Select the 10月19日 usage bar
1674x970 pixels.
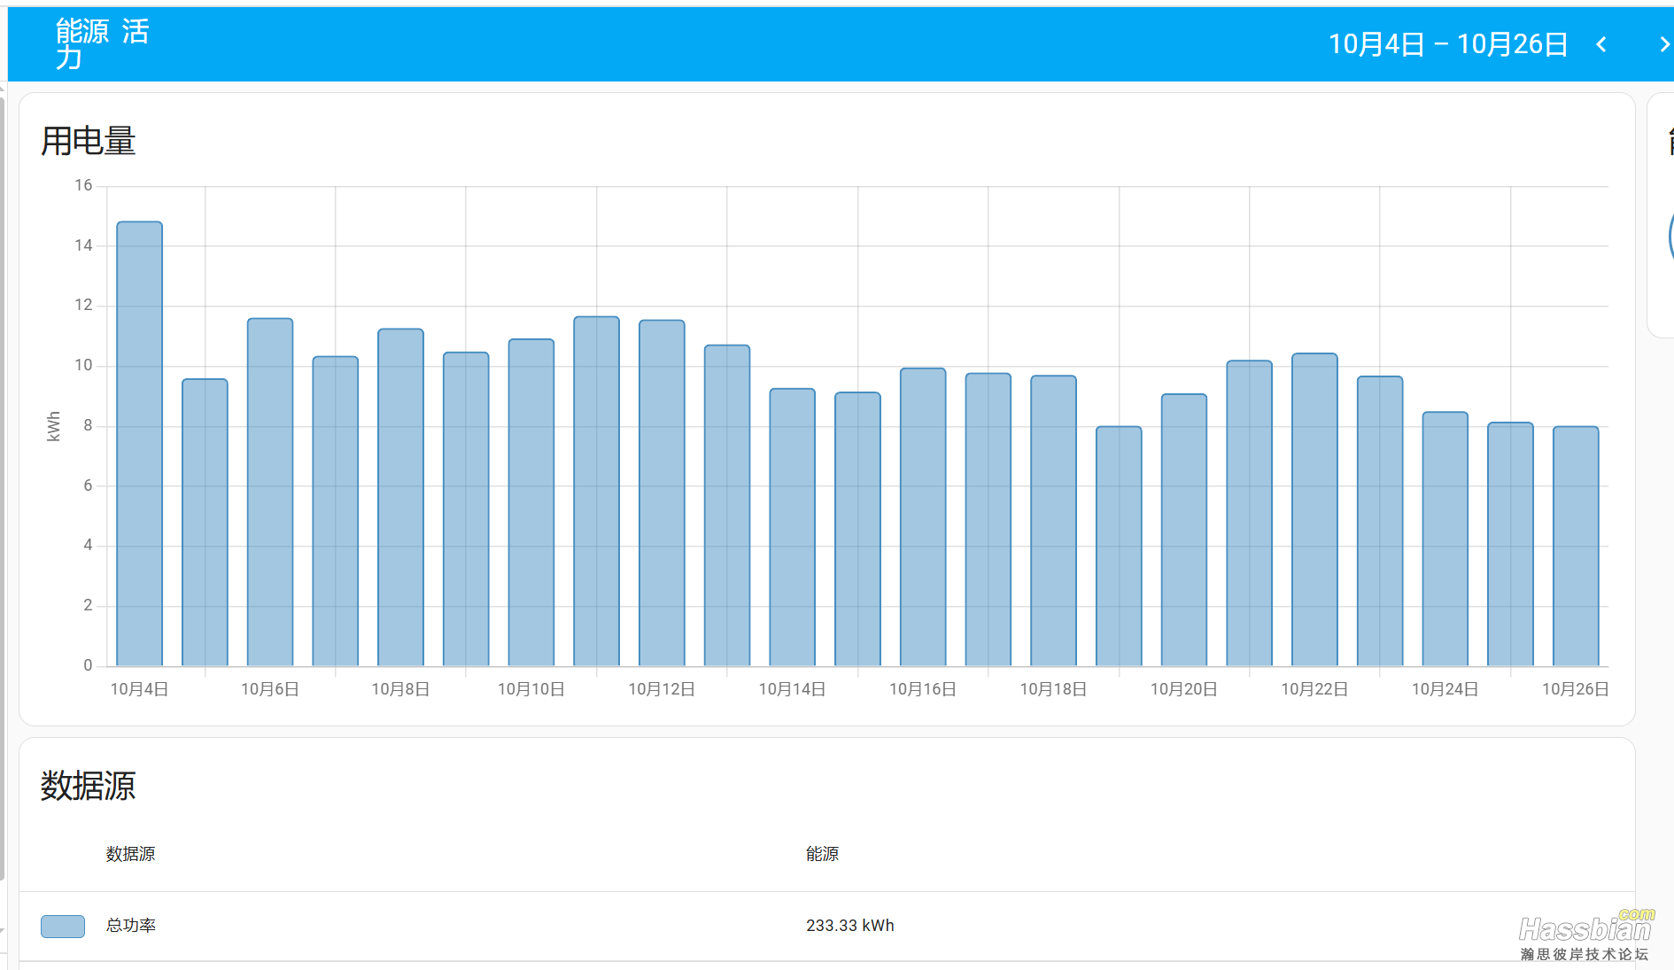[1119, 546]
